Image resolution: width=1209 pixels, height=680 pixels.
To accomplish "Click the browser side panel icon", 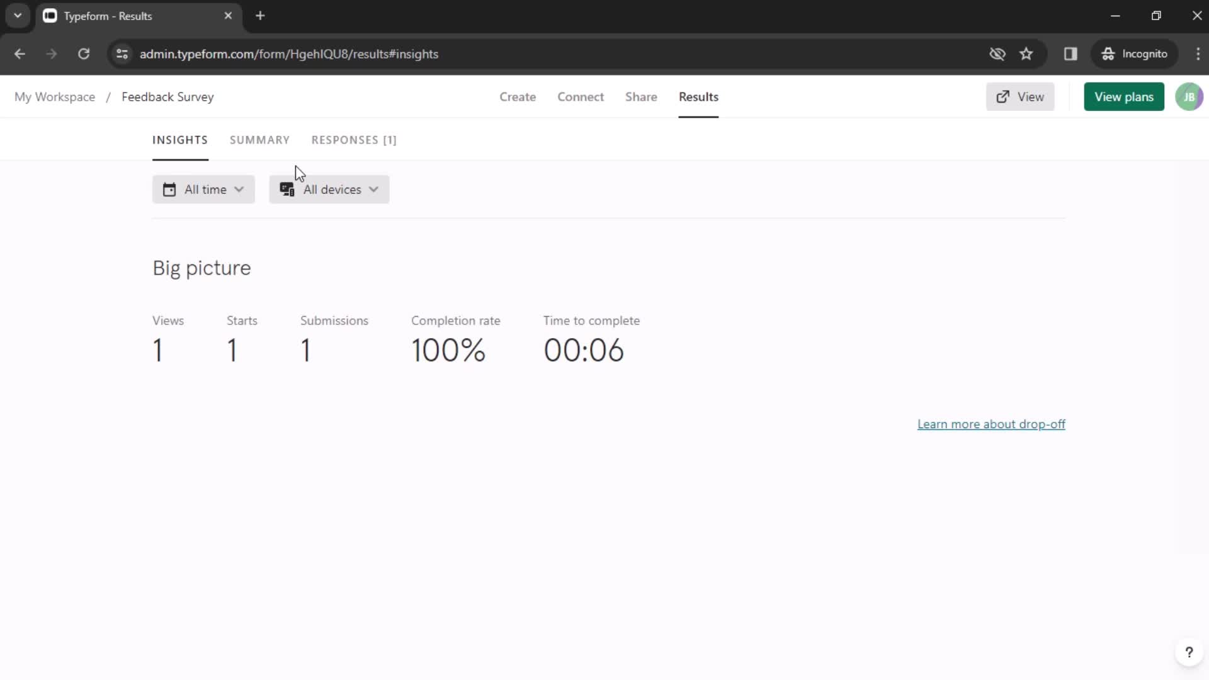I will coord(1070,54).
